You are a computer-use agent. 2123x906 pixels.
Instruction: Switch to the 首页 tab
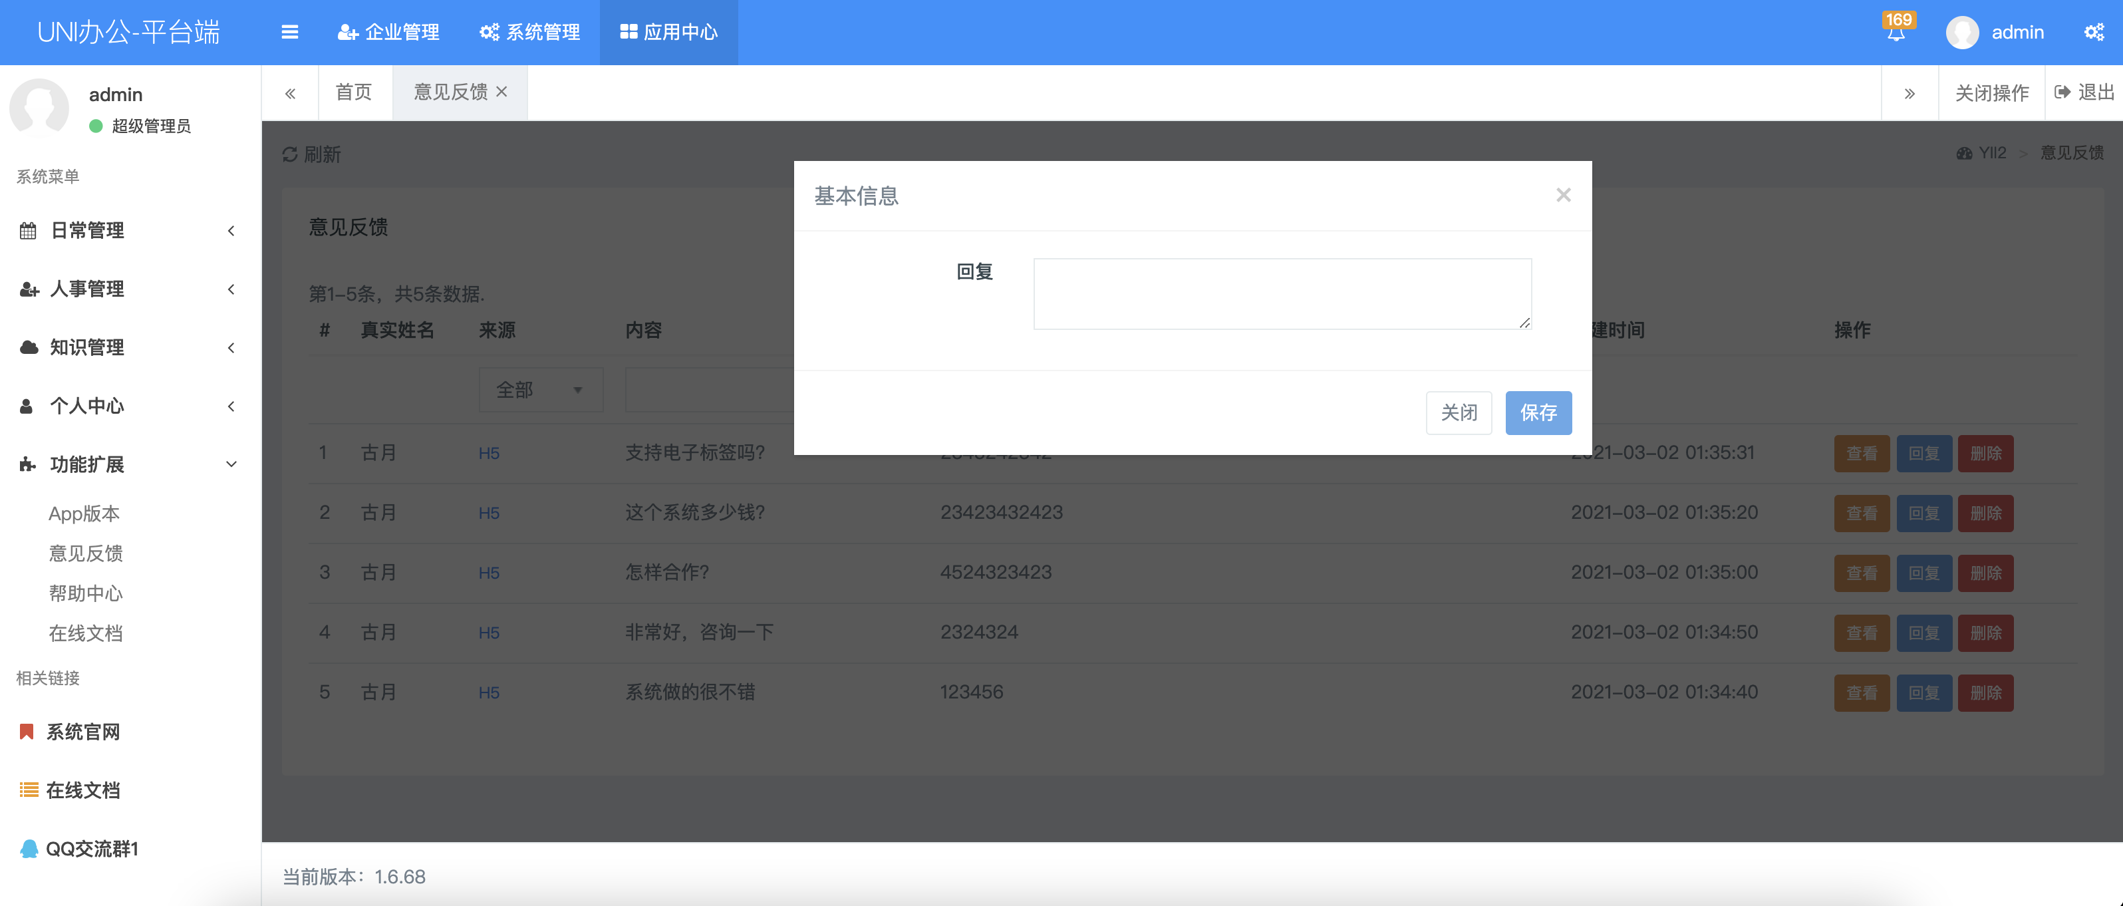(354, 92)
